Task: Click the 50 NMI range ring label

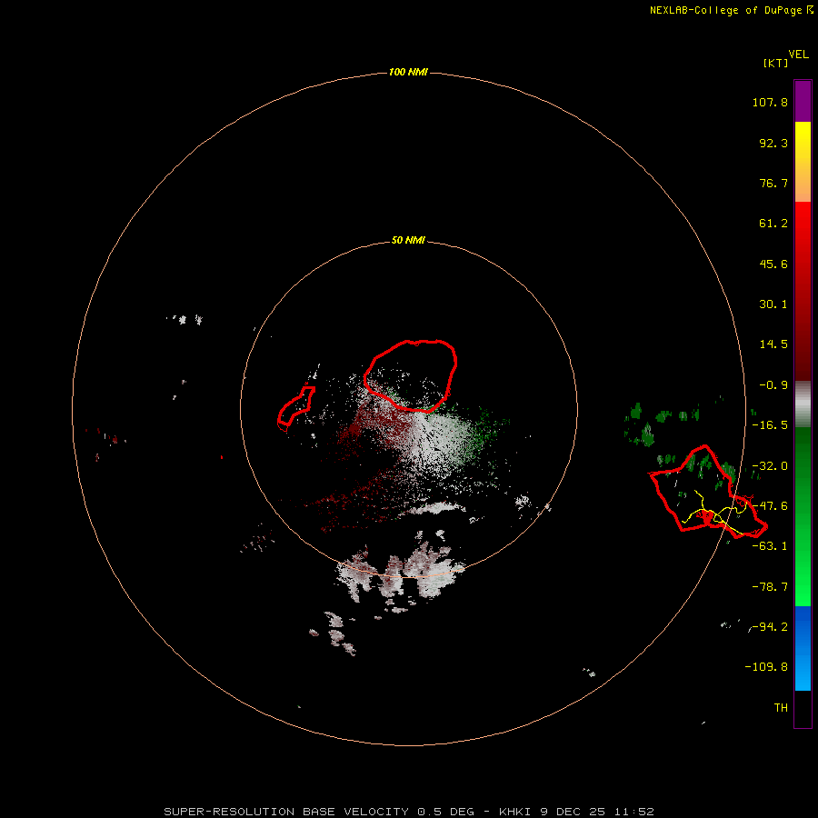Action: (408, 241)
